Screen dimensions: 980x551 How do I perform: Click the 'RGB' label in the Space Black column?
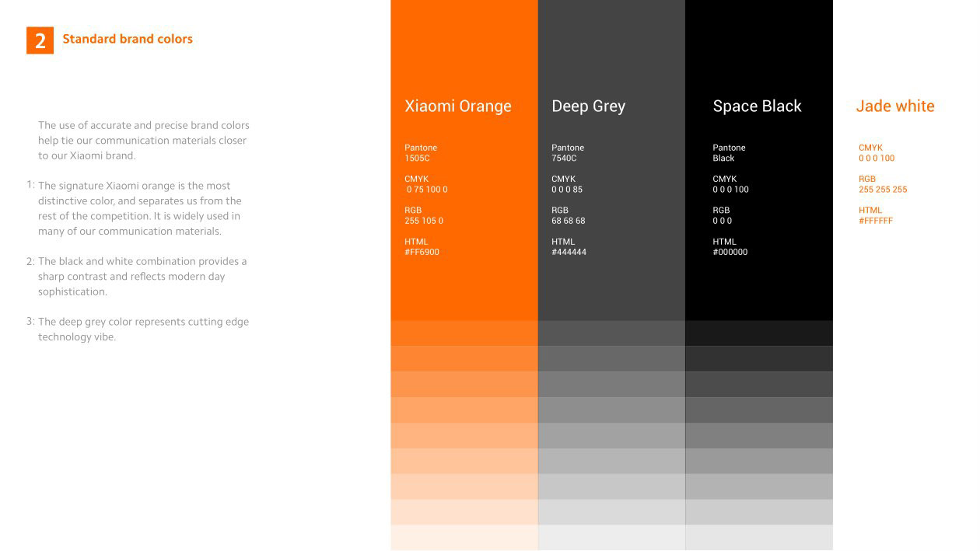pyautogui.click(x=721, y=211)
